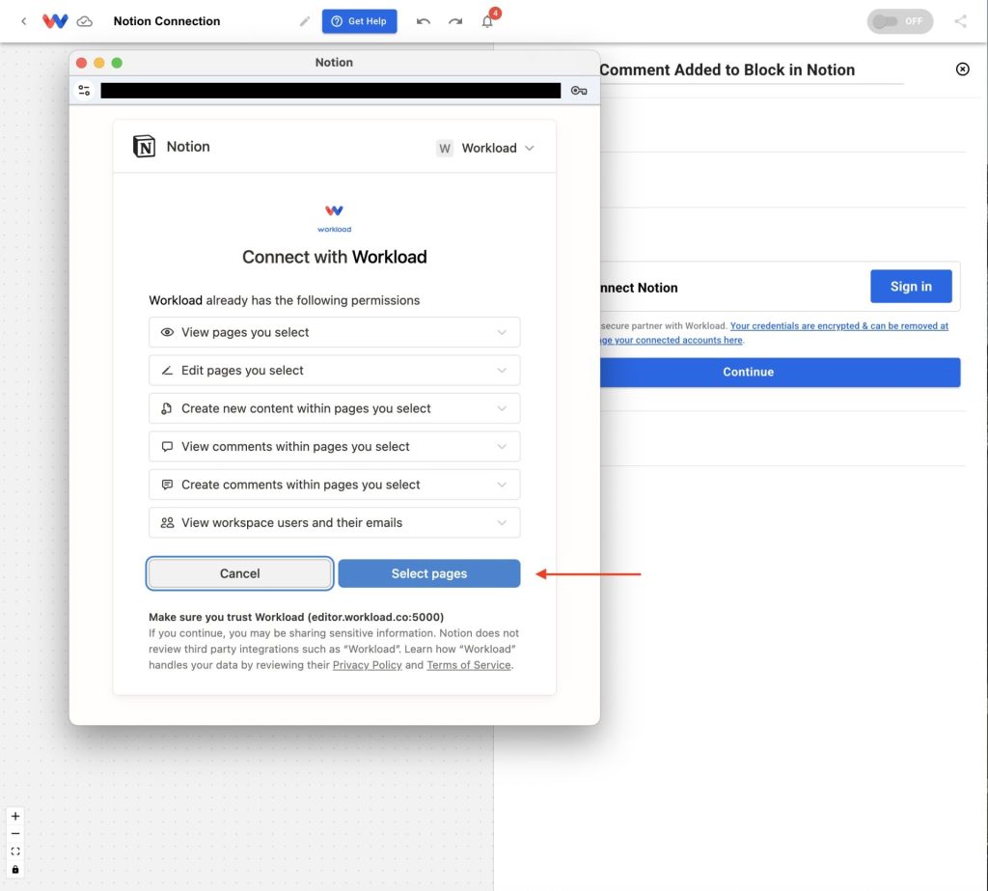
Task: Click the Notion logo in the popup
Action: 144,147
